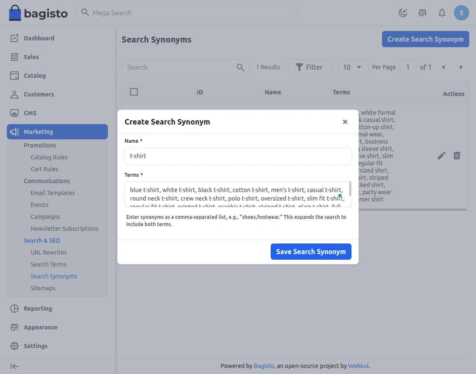Image resolution: width=476 pixels, height=374 pixels.
Task: Click Create Search Synonym page button
Action: (x=425, y=39)
